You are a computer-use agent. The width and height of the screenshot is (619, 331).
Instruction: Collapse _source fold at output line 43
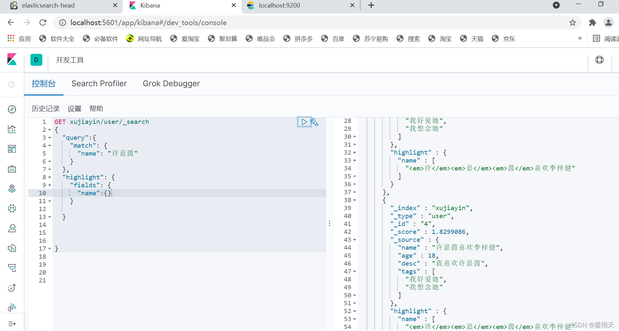[x=355, y=240]
